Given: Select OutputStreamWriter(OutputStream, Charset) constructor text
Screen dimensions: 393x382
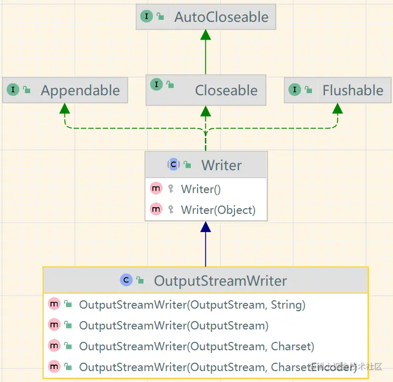Looking at the screenshot, I should (197, 347).
